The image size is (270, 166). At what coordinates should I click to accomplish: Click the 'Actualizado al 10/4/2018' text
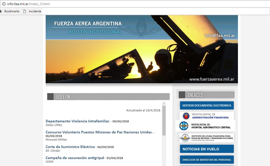[143, 110]
